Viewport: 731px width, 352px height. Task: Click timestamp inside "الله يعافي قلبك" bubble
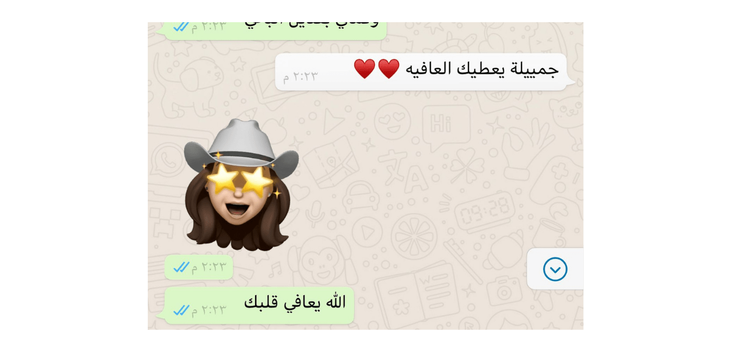click(208, 310)
